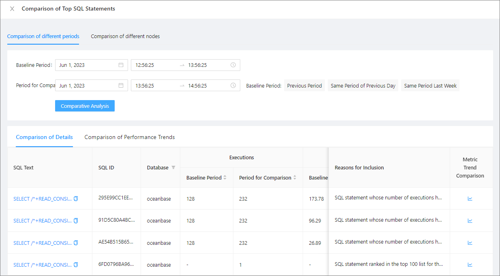The image size is (500, 276).
Task: Choose Same Period of Previous Day
Action: [363, 86]
